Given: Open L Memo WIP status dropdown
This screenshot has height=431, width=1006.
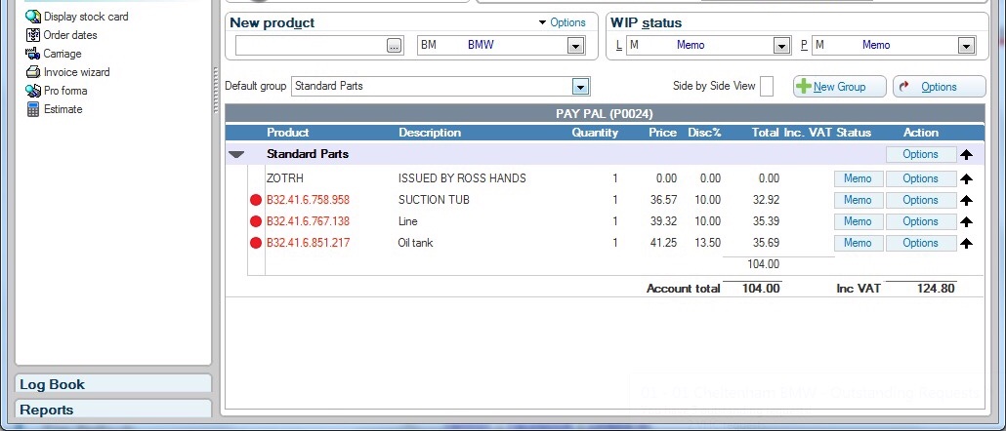Looking at the screenshot, I should 780,46.
